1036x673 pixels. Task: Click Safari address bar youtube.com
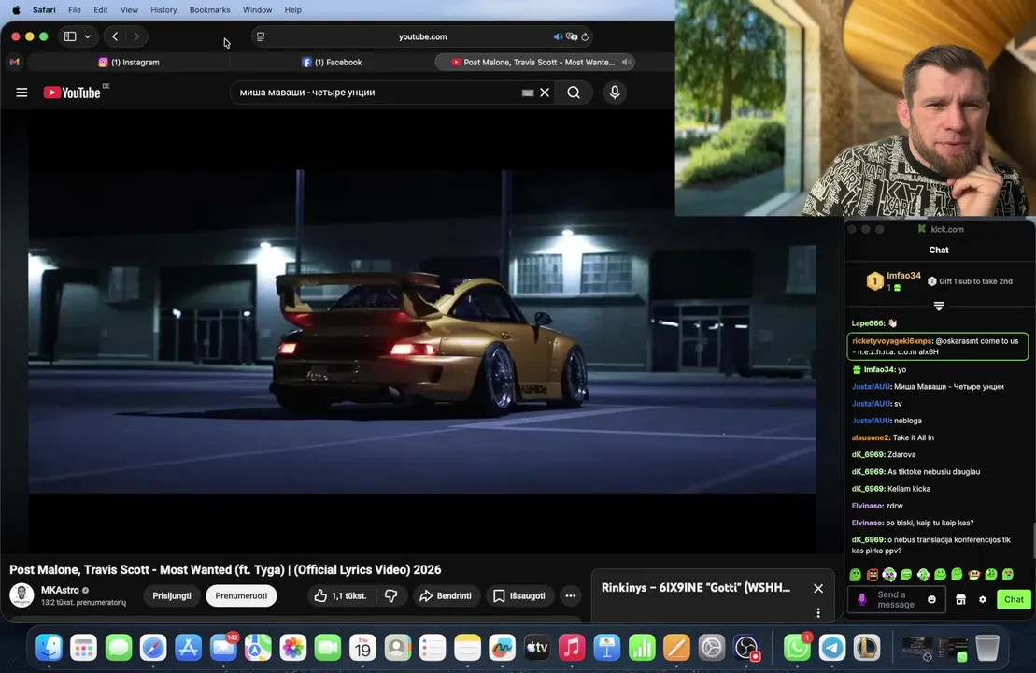pos(423,37)
